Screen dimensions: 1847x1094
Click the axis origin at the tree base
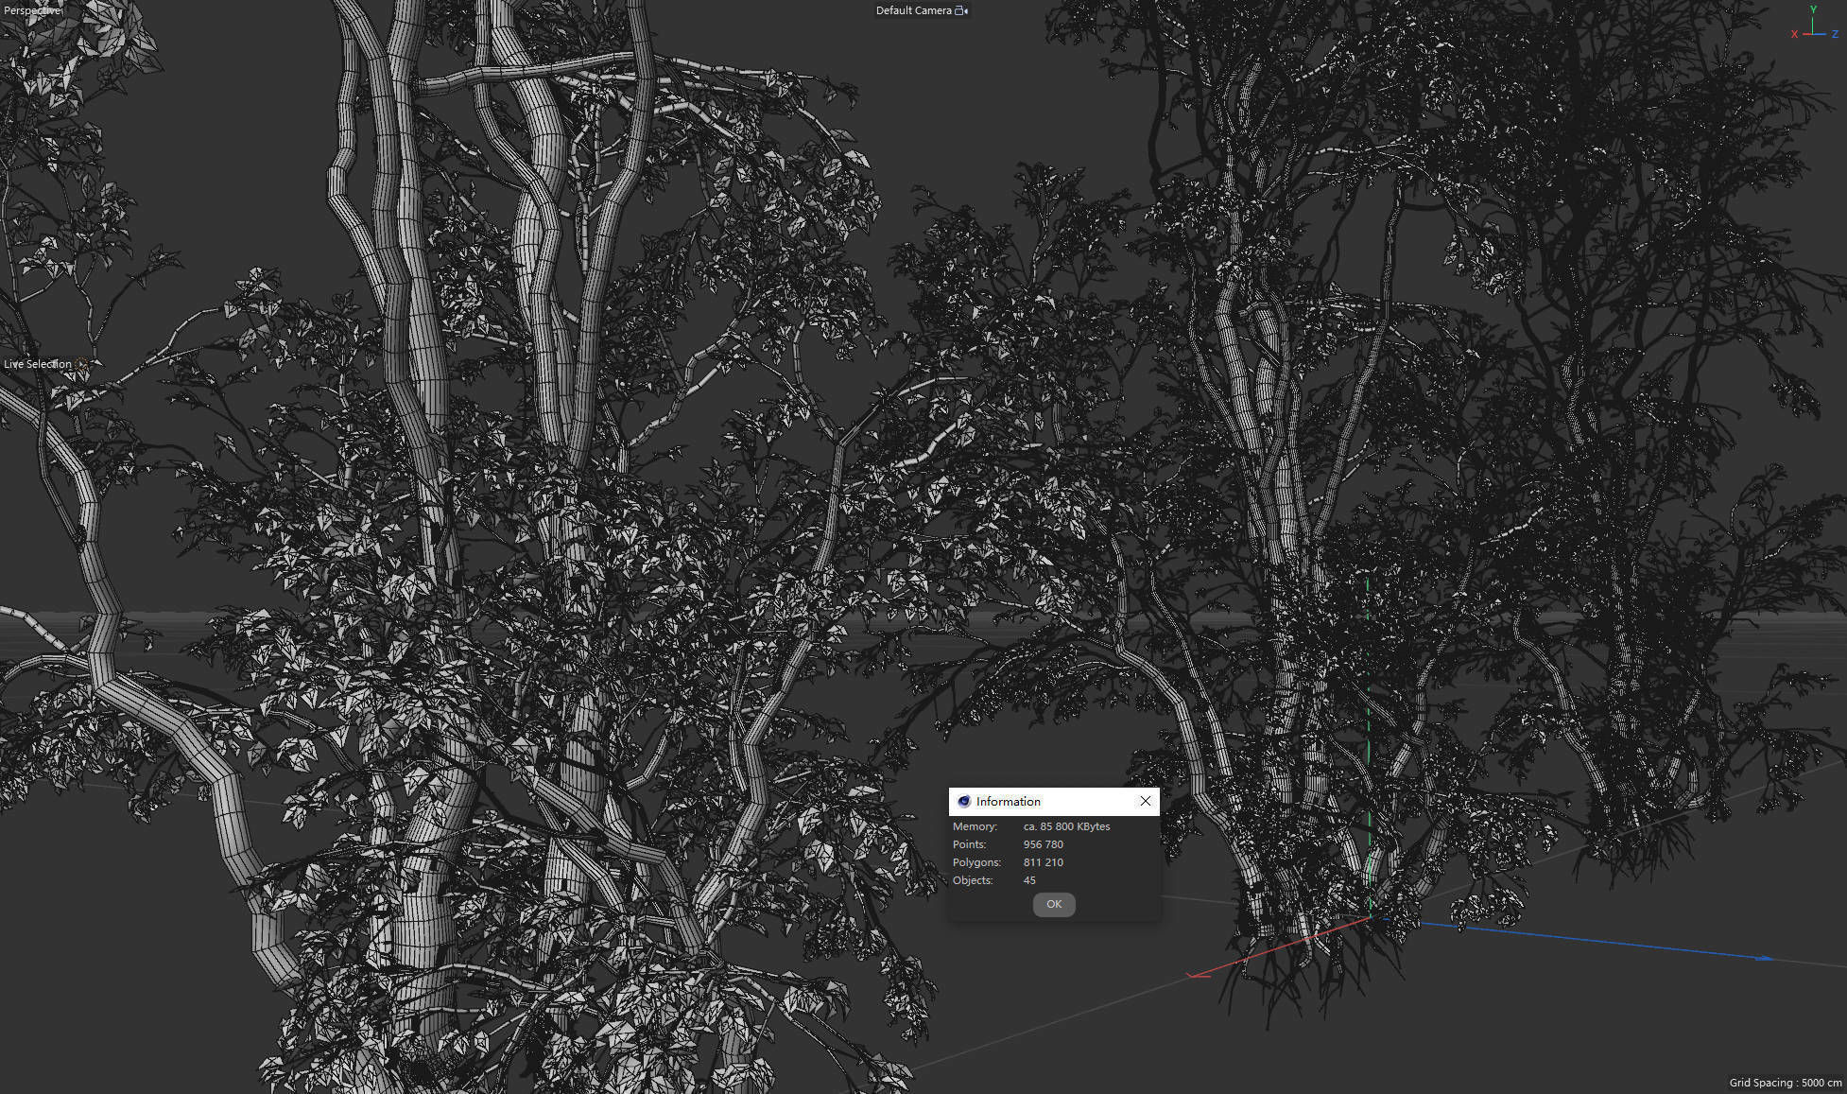(1370, 916)
